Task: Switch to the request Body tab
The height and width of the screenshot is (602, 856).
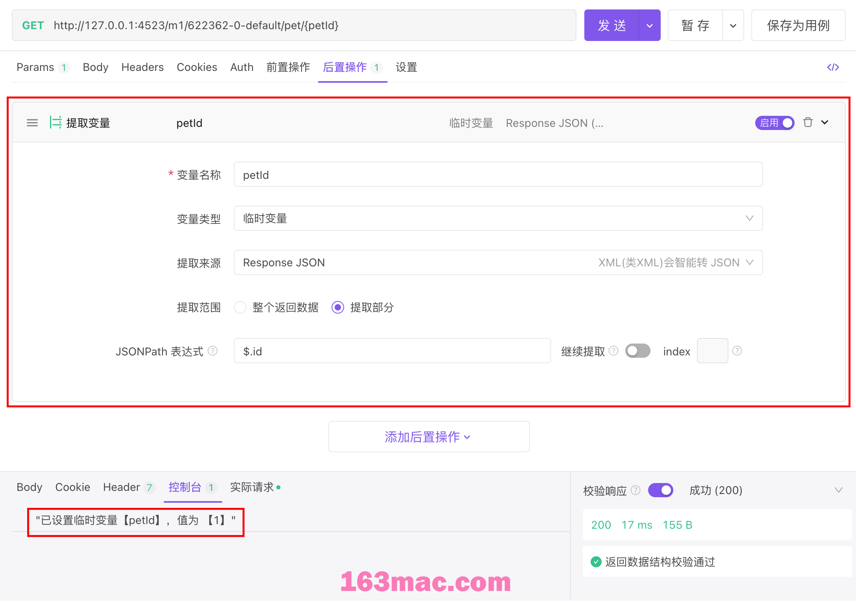Action: 95,67
